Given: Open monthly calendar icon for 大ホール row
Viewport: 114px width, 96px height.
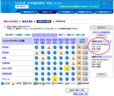Looking at the screenshot, I should point(79,79).
